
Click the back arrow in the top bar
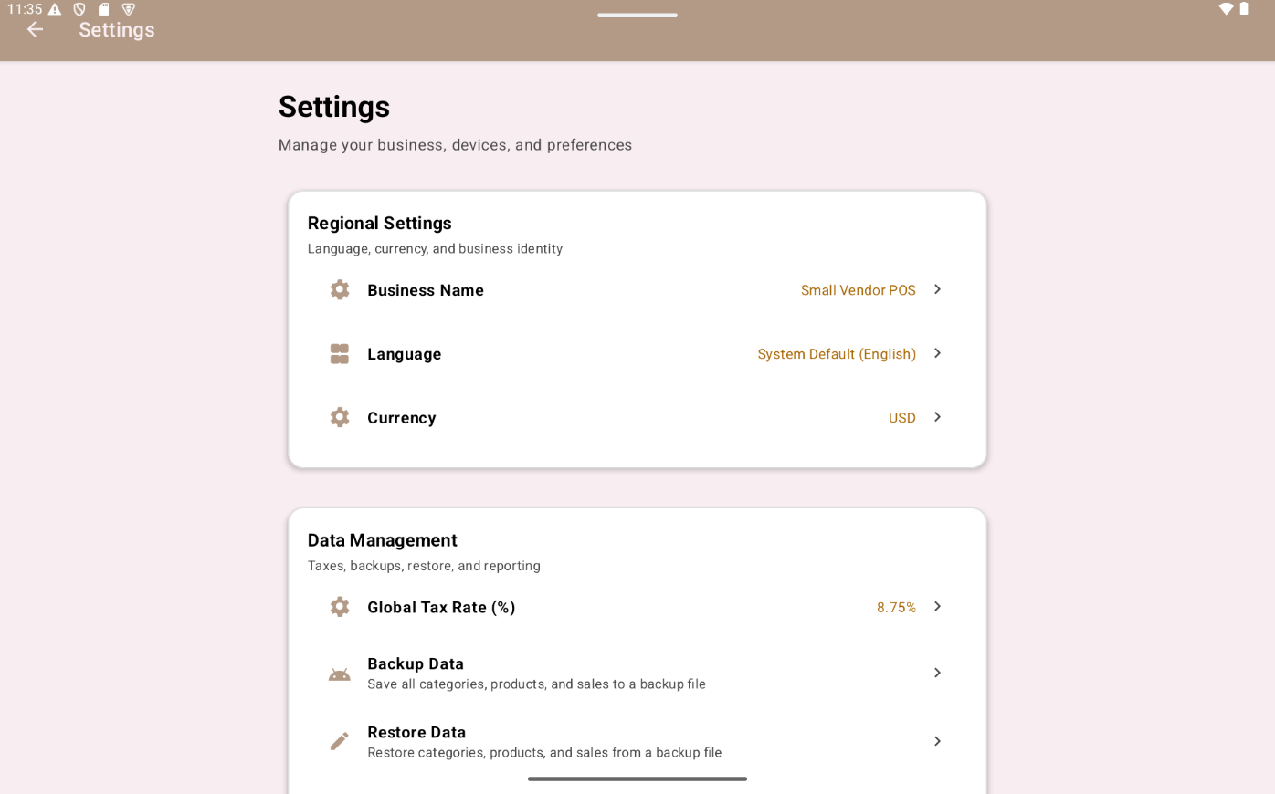[x=35, y=29]
